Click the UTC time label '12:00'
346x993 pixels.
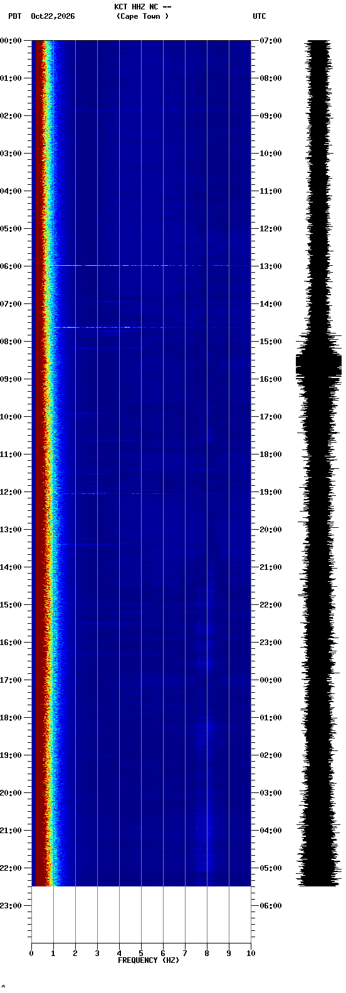[x=271, y=229]
